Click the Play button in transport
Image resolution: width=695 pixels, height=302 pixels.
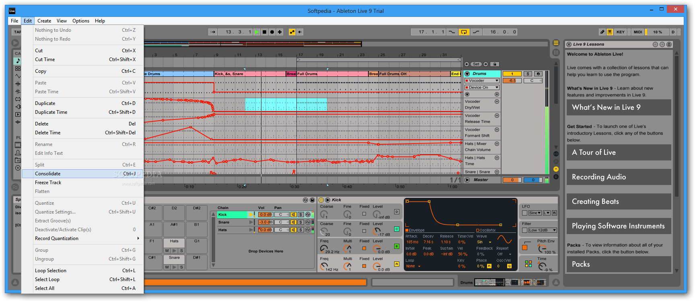click(x=257, y=32)
